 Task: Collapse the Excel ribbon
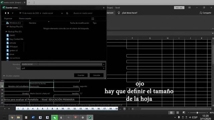coord(213,29)
